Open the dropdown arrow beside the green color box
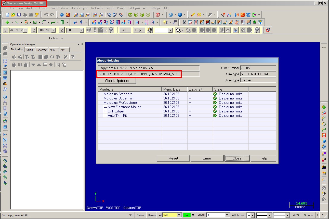 click(x=193, y=215)
